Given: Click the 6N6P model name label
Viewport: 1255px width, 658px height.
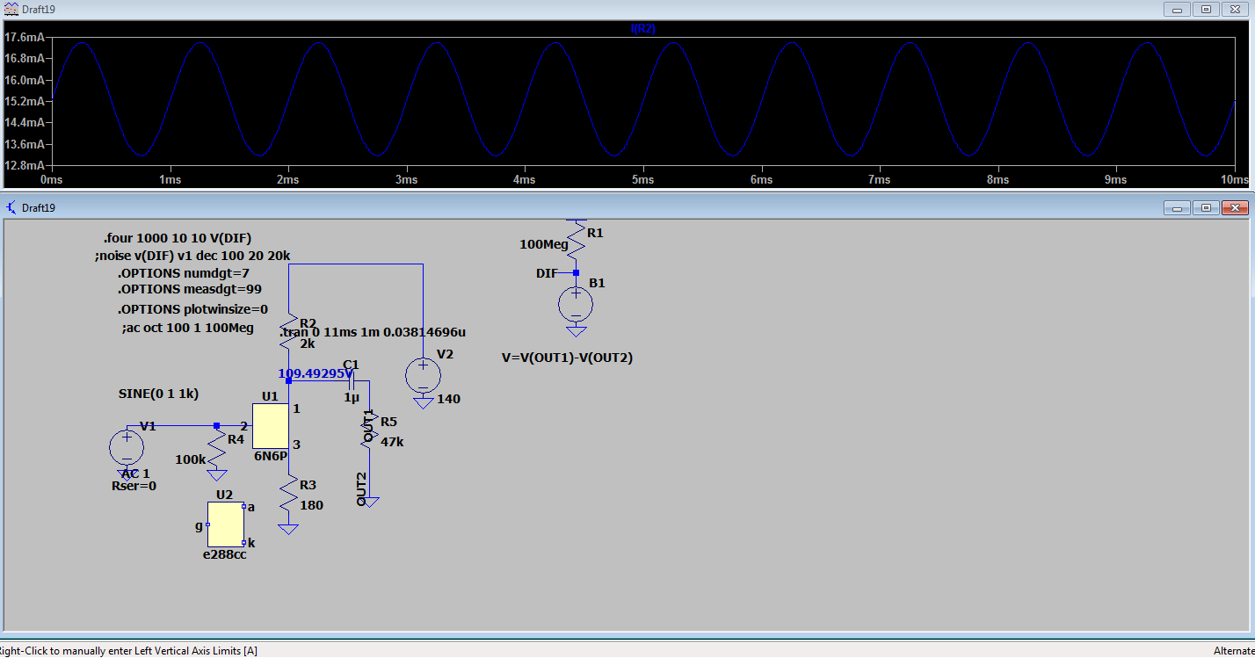Looking at the screenshot, I should tap(271, 456).
